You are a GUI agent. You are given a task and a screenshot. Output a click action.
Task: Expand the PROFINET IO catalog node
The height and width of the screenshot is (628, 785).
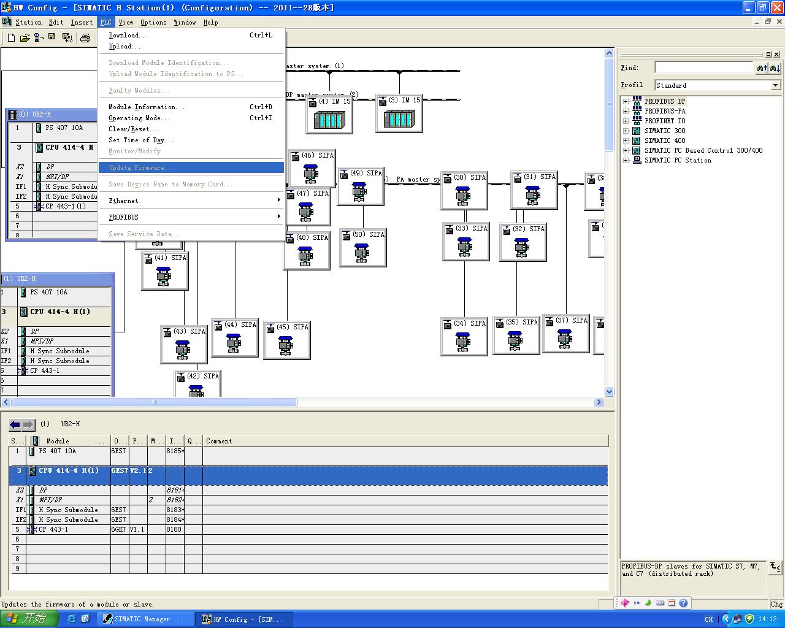click(x=626, y=121)
